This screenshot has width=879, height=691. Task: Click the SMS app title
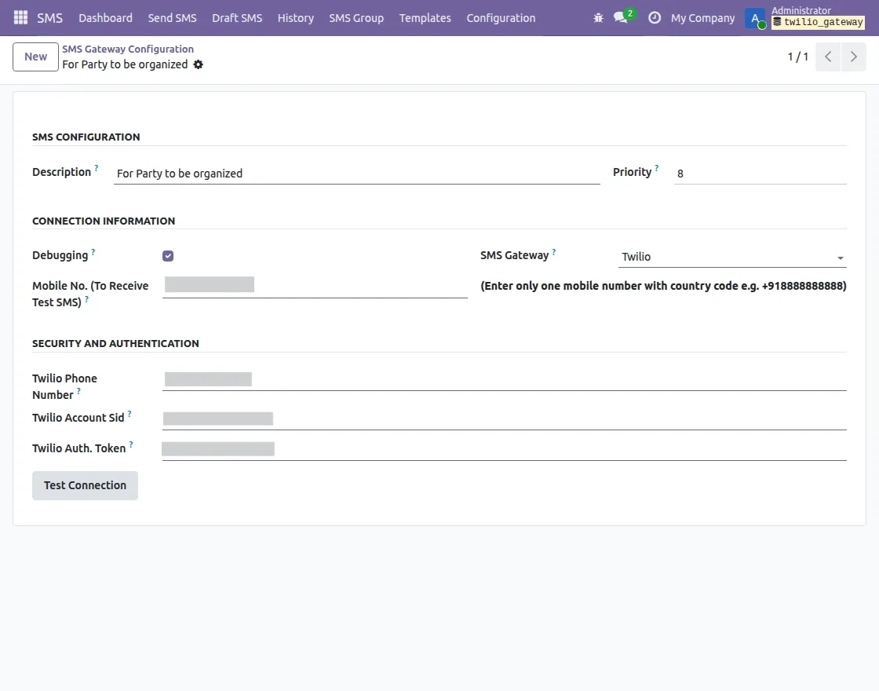pyautogui.click(x=50, y=18)
